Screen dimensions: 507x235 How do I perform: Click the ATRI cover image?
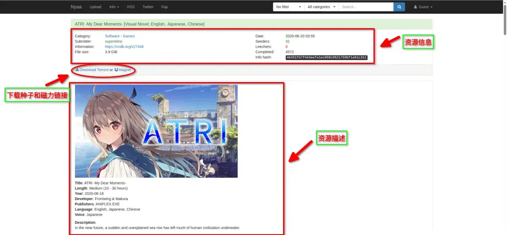point(156,131)
